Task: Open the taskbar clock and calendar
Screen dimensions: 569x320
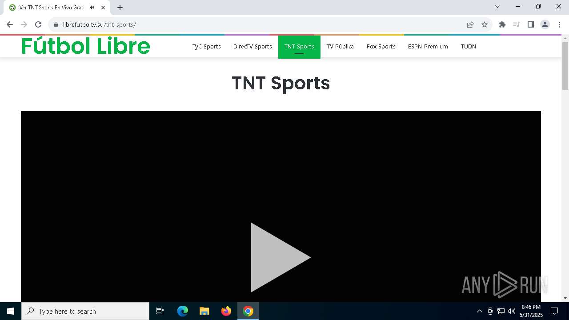Action: pyautogui.click(x=531, y=311)
